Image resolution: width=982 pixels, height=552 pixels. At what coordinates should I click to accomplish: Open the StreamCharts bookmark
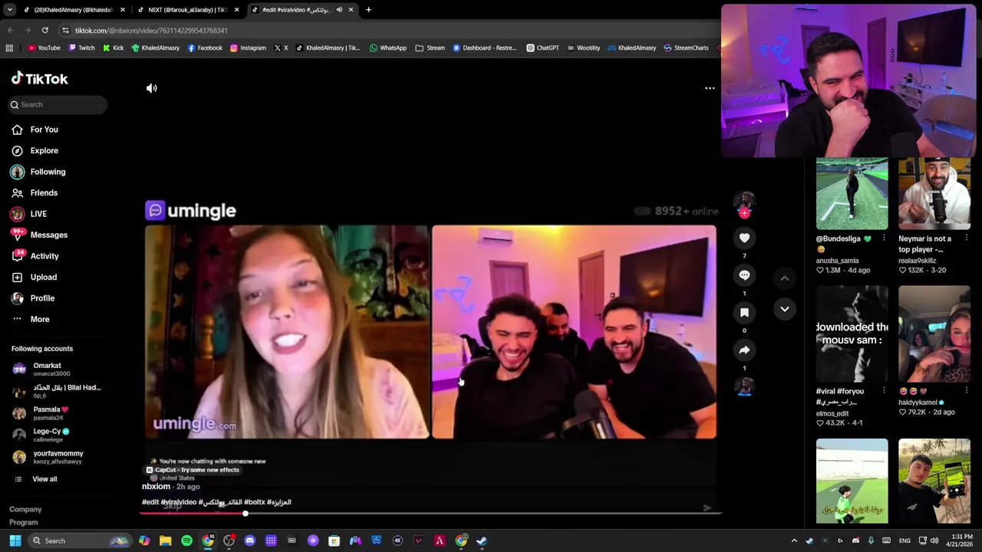[x=686, y=48]
